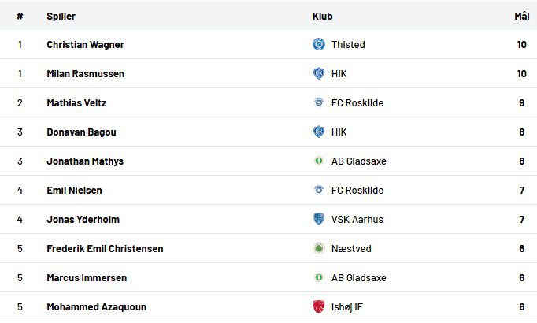Open the VSK Aarhus club name link
The image size is (537, 323).
pos(357,220)
